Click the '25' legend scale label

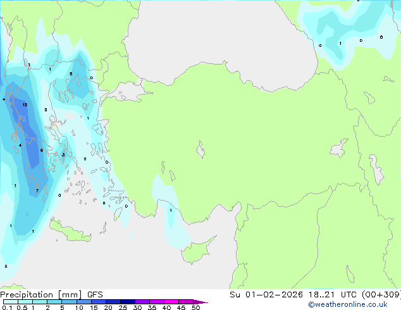pyautogui.click(x=123, y=307)
